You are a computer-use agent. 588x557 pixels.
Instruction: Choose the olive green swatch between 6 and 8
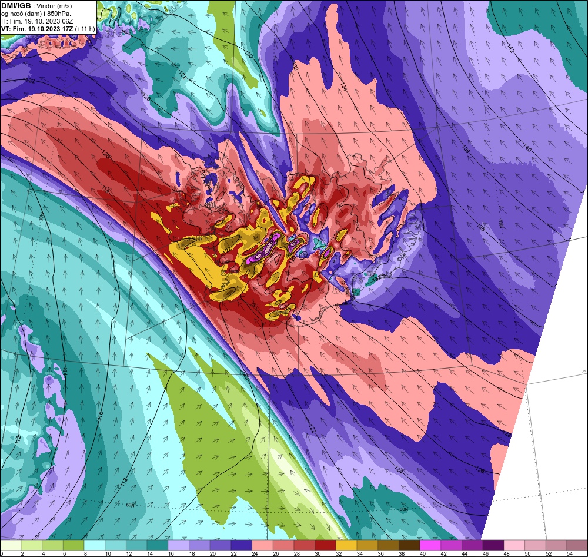pos(74,545)
